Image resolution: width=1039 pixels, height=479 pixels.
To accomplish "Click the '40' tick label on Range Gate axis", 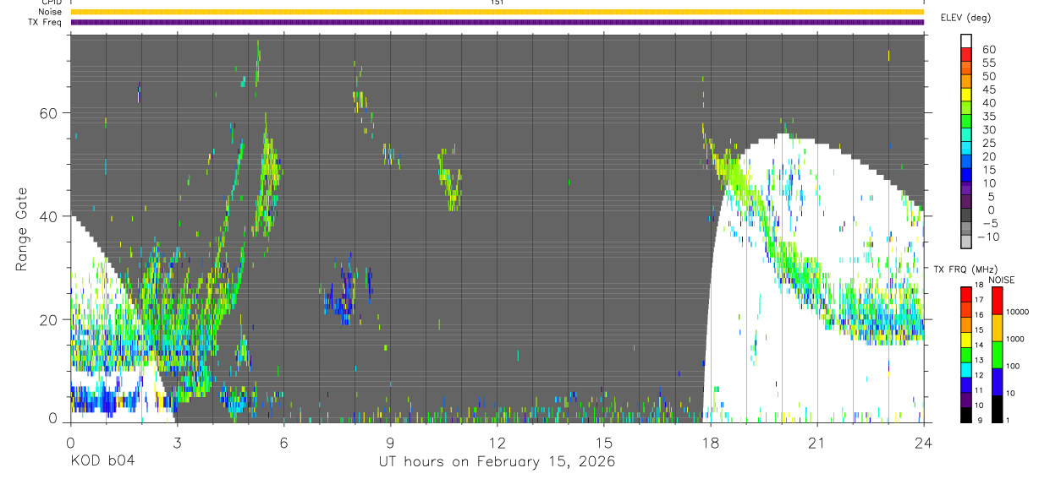I will tap(50, 216).
